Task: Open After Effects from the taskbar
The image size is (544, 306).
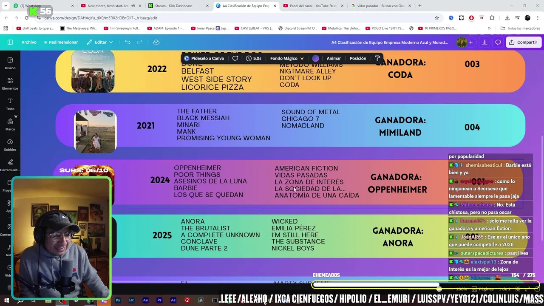Action: click(173, 300)
